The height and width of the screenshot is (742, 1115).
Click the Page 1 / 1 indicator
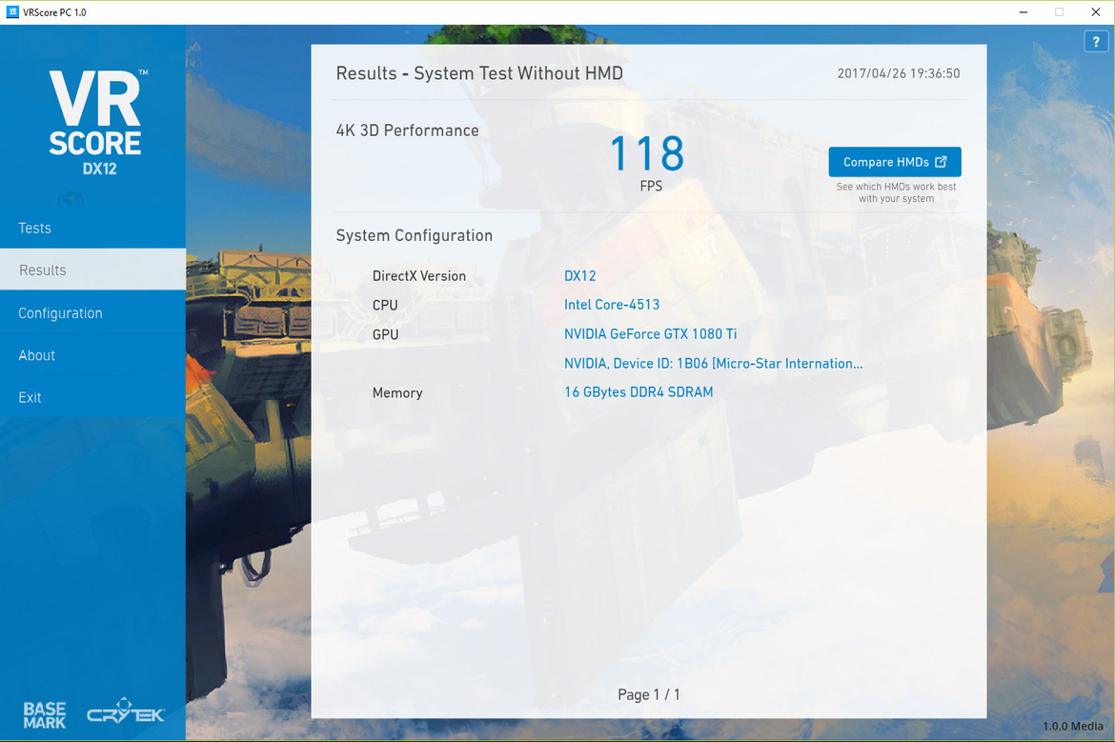tap(649, 694)
